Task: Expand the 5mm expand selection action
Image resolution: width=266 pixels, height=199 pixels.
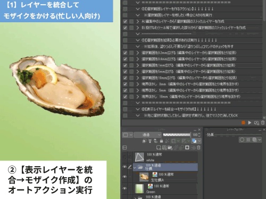Action: [138, 72]
